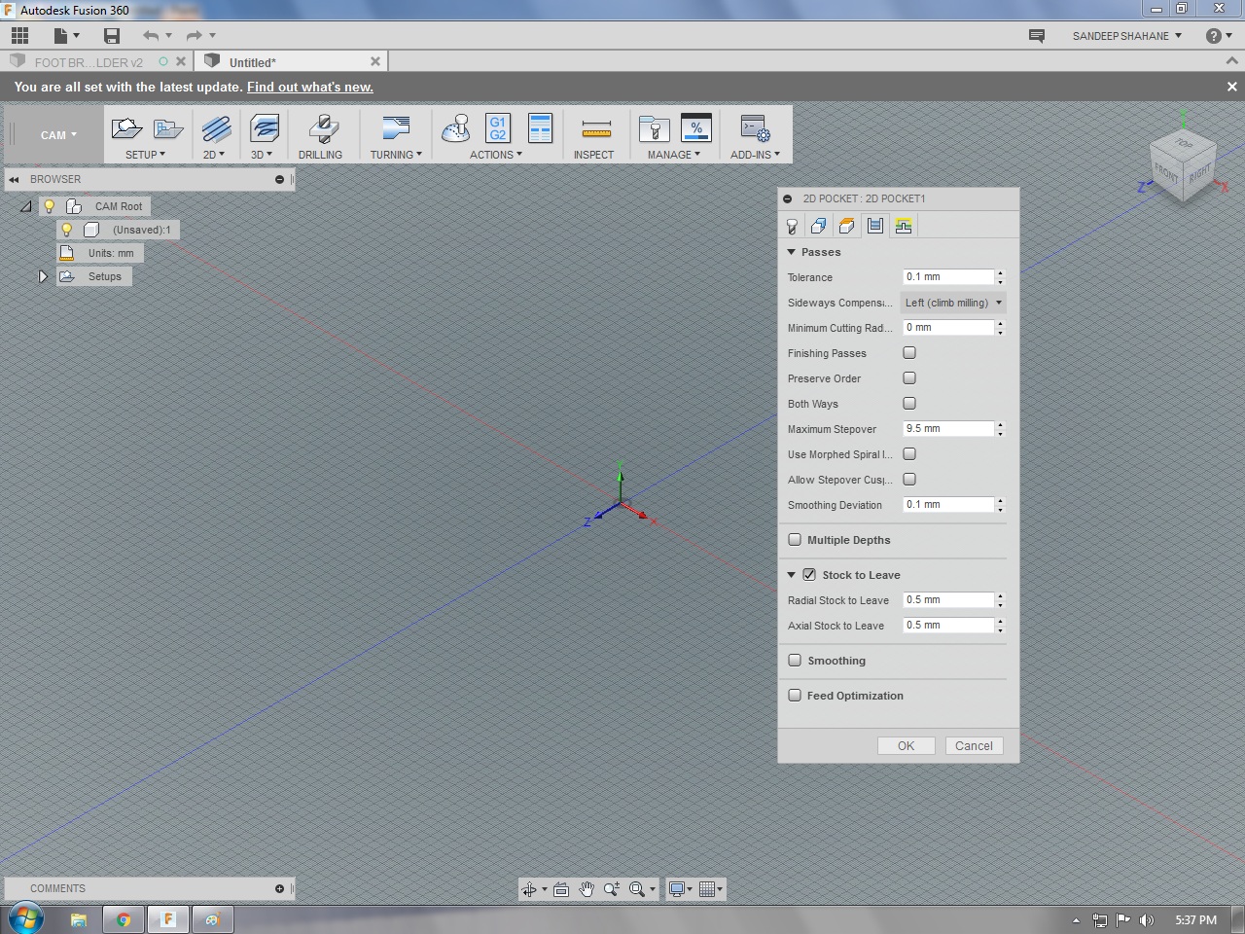Screen dimensions: 1245x934
Task: Click the Inspect measurement tool
Action: coord(594,133)
